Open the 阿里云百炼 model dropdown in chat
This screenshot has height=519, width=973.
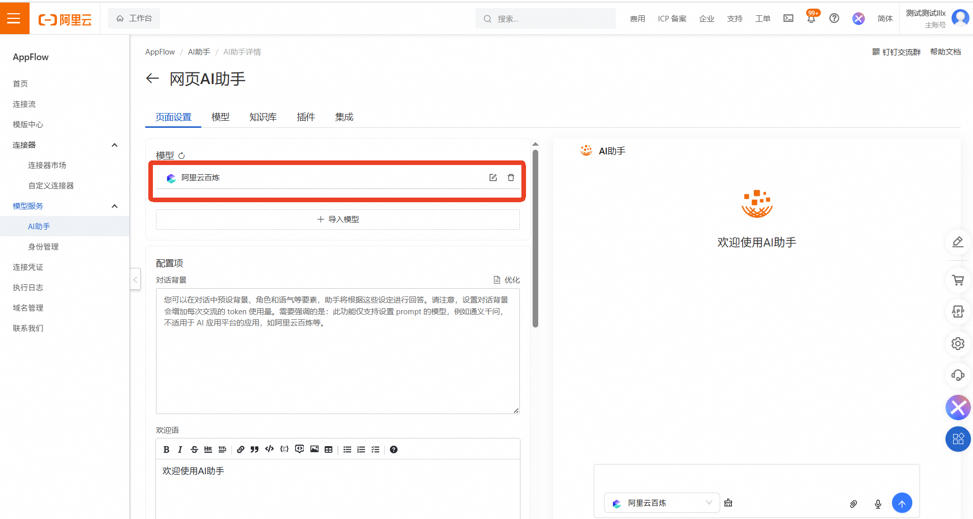tap(662, 503)
